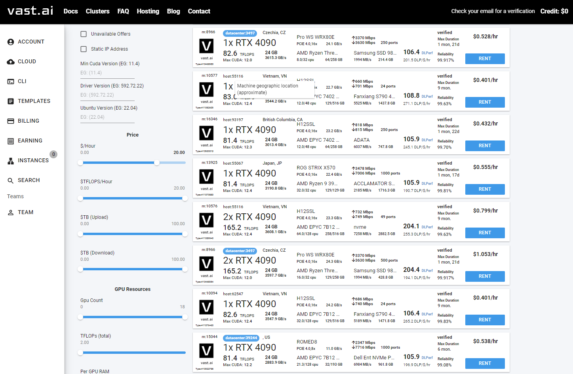Viewport: 573px width, 374px height.
Task: Click the V logo of machine m:16346
Action: click(206, 133)
